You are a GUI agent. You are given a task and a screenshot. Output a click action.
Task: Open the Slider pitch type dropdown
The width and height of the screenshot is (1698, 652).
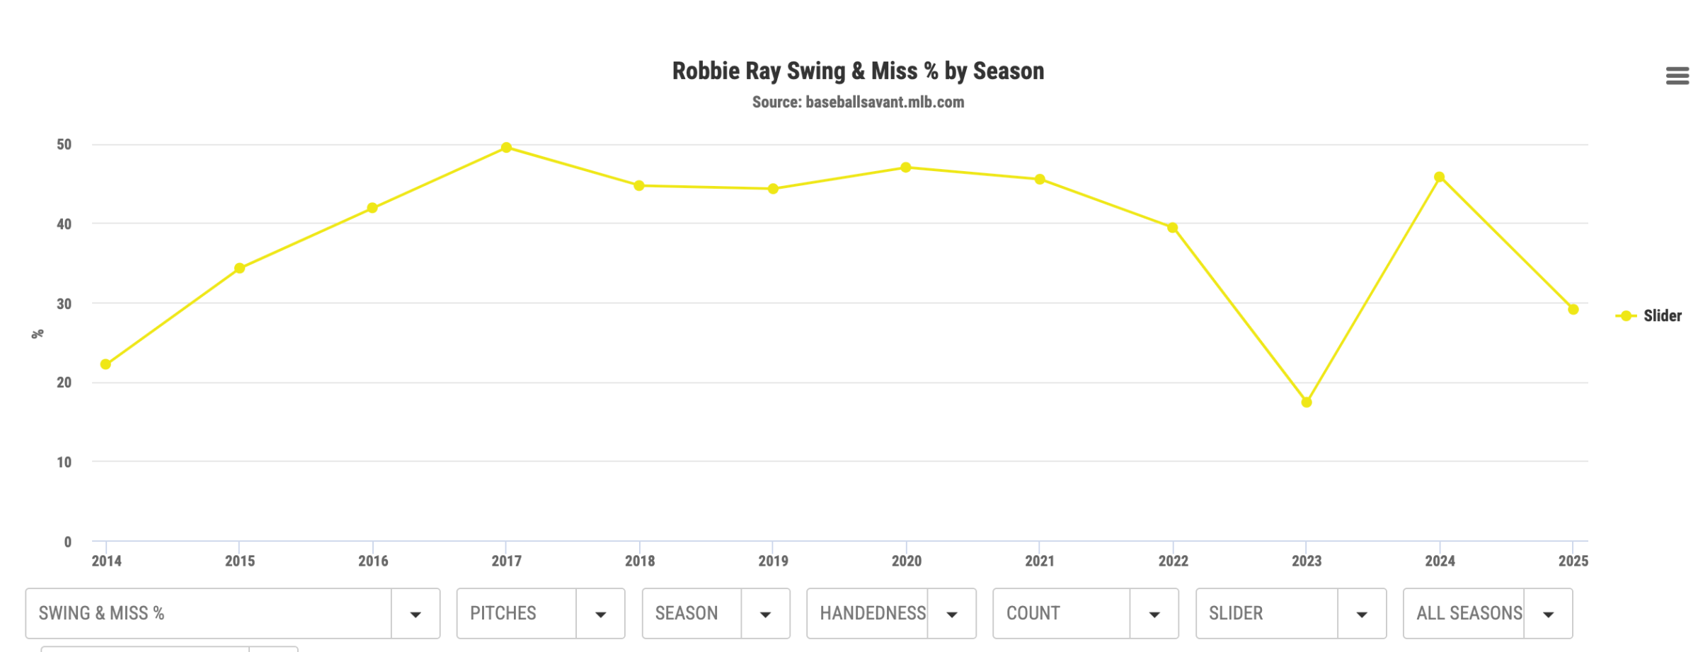(x=1290, y=613)
